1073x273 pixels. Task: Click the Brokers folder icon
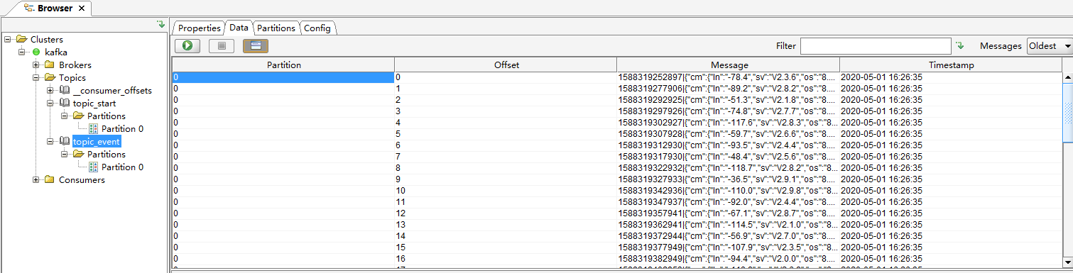50,65
